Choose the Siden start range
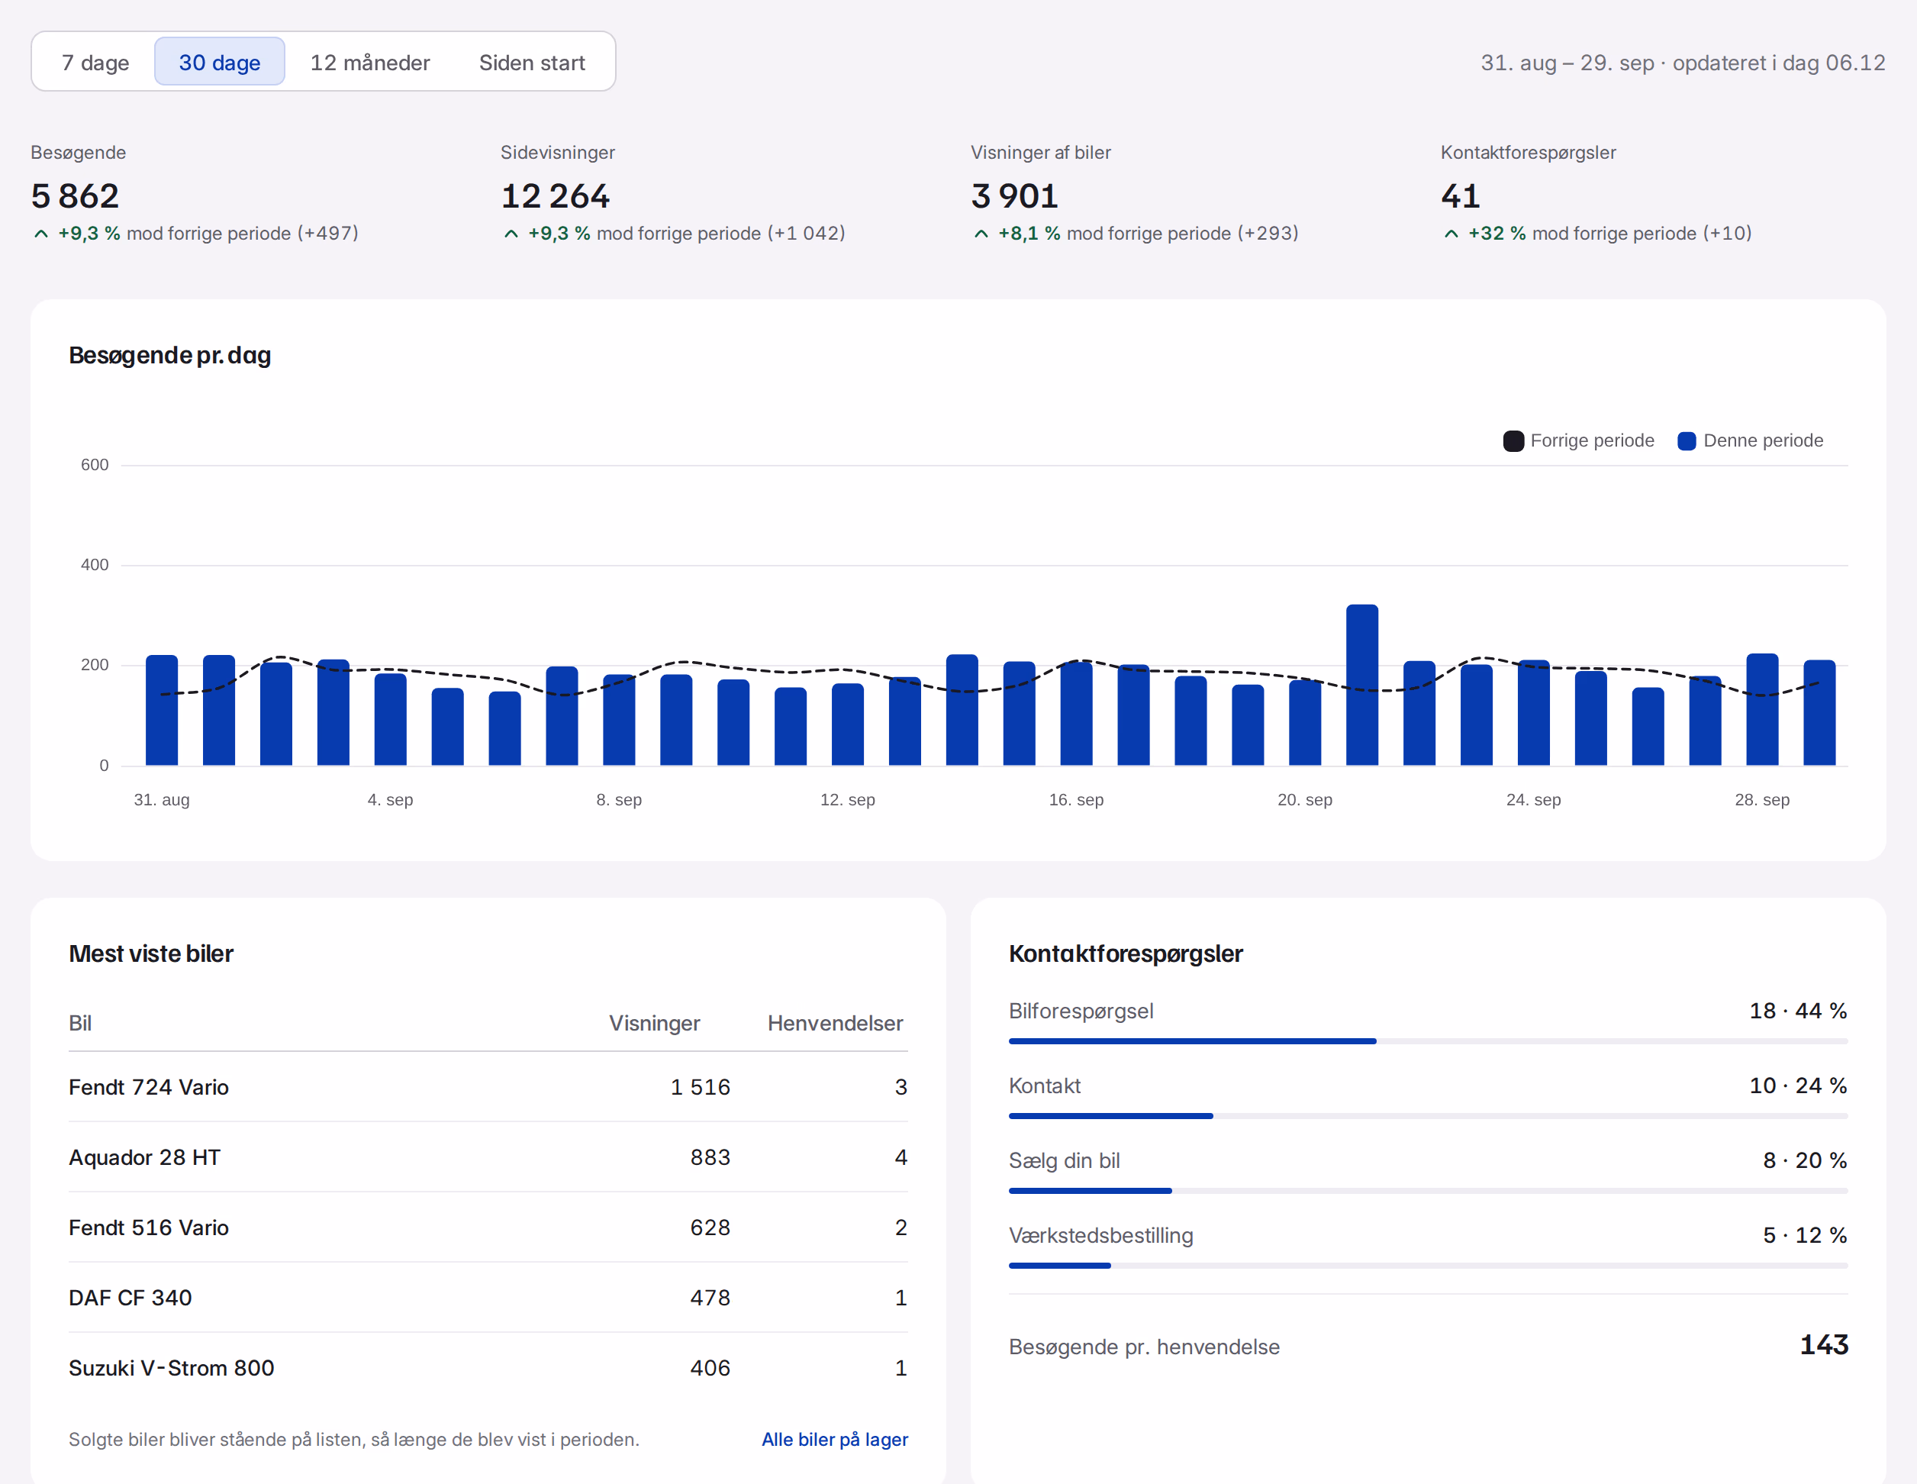This screenshot has width=1917, height=1484. 532,63
